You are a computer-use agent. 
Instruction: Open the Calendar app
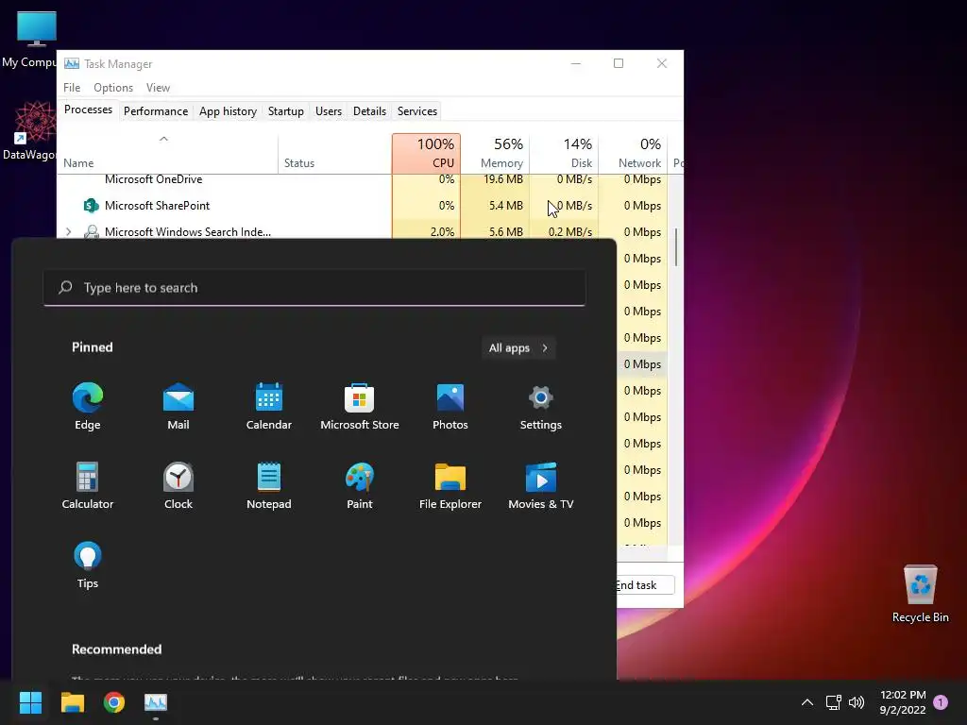click(x=269, y=406)
